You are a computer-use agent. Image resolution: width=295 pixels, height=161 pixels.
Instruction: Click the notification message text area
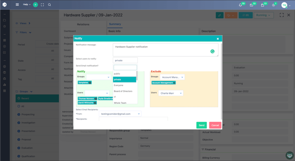pyautogui.click(x=166, y=50)
